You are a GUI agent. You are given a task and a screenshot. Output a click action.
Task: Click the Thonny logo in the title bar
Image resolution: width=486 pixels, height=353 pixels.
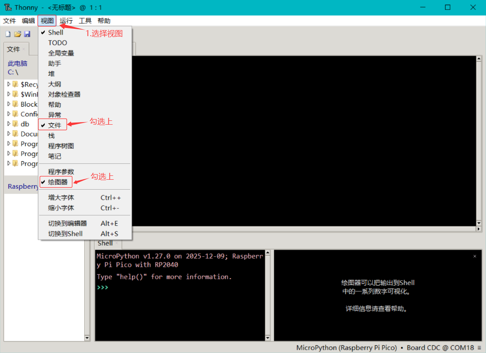point(8,8)
